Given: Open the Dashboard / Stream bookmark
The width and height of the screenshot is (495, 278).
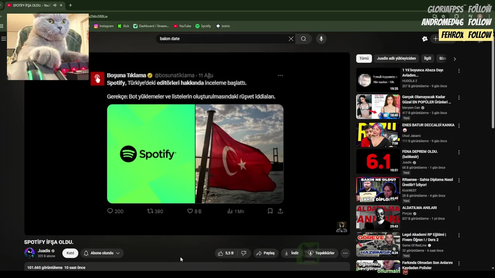Looking at the screenshot, I should pos(151,26).
